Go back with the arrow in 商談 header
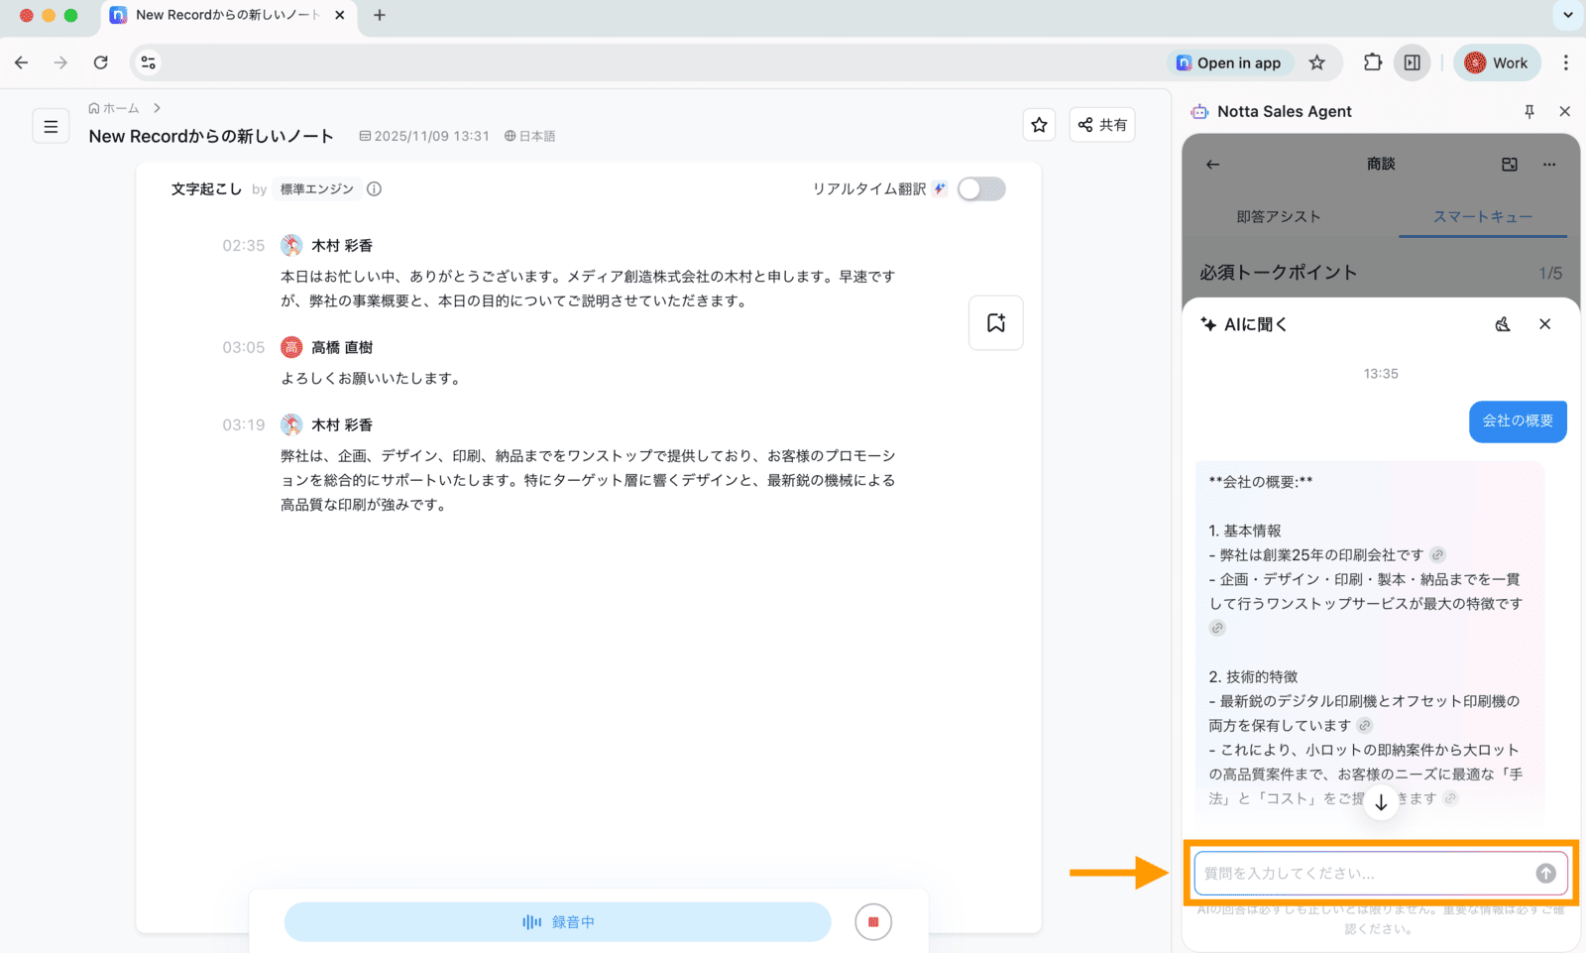Screen dimensions: 1586x953 pos(1212,164)
